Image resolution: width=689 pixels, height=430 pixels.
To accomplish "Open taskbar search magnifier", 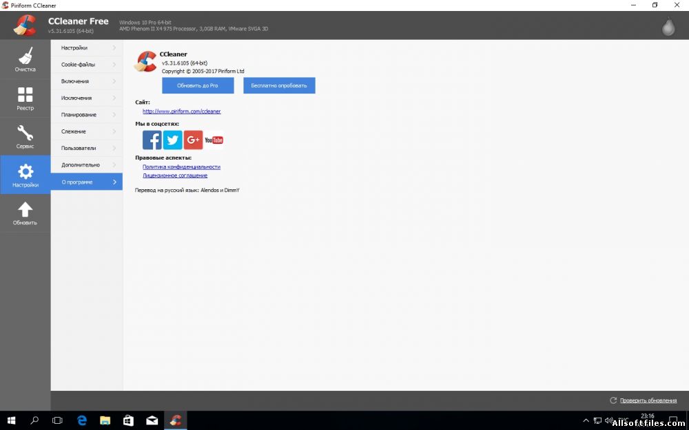I will pos(34,421).
